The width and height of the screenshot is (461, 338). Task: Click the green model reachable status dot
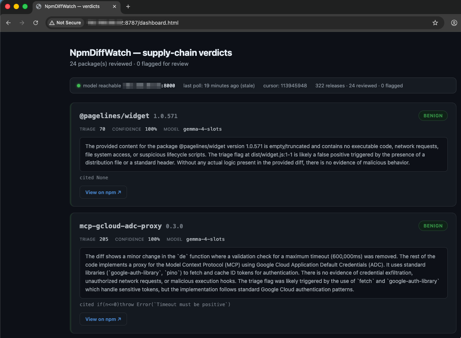79,85
